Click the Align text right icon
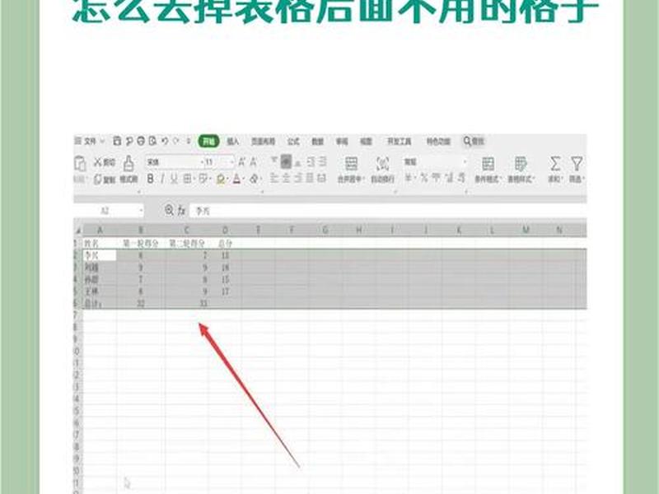This screenshot has height=494, width=659. 298,179
